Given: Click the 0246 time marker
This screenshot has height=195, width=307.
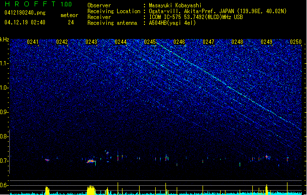Looking at the screenshot, I should click(x=179, y=42).
